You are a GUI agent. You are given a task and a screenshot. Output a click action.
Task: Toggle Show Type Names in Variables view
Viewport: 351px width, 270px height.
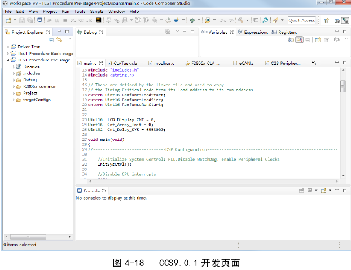[x=291, y=40]
